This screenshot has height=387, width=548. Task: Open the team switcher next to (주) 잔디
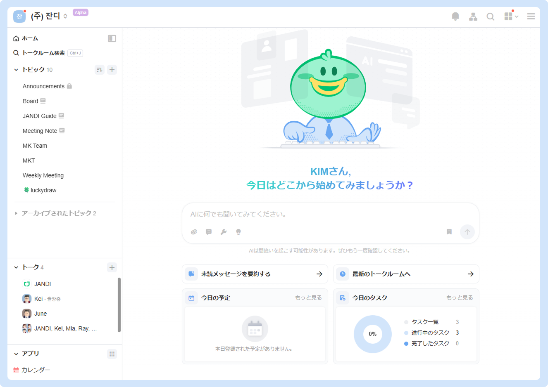[x=65, y=17]
